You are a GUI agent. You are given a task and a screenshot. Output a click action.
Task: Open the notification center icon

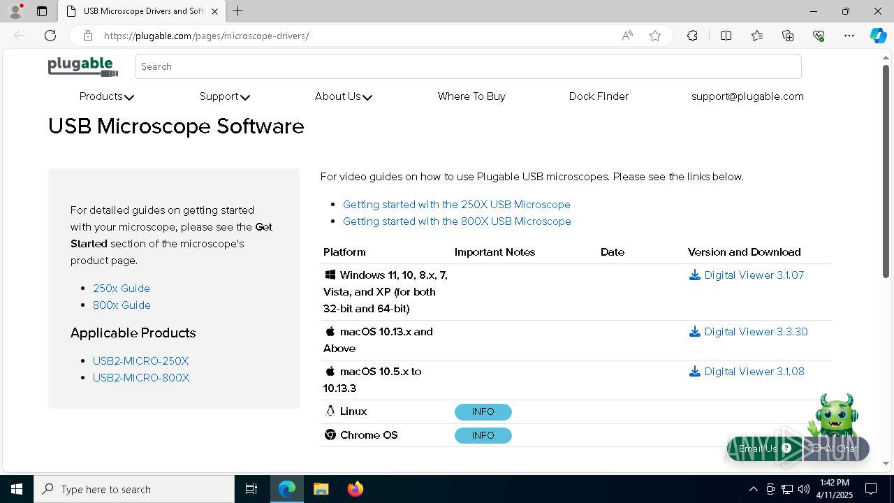[x=871, y=489]
